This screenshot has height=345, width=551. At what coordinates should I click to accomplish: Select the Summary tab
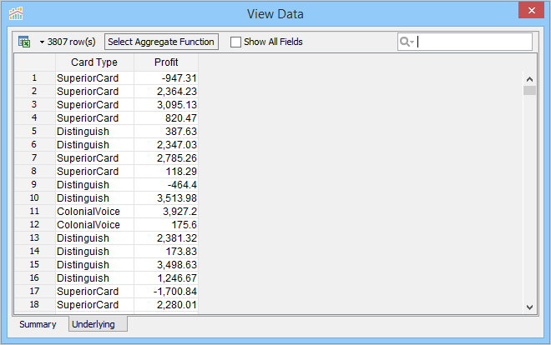[38, 324]
